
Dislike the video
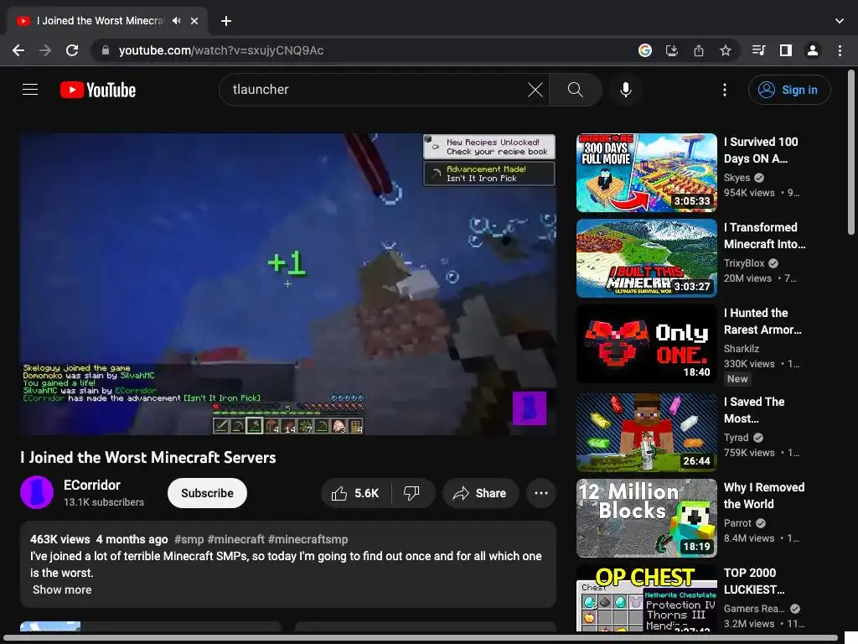412,493
